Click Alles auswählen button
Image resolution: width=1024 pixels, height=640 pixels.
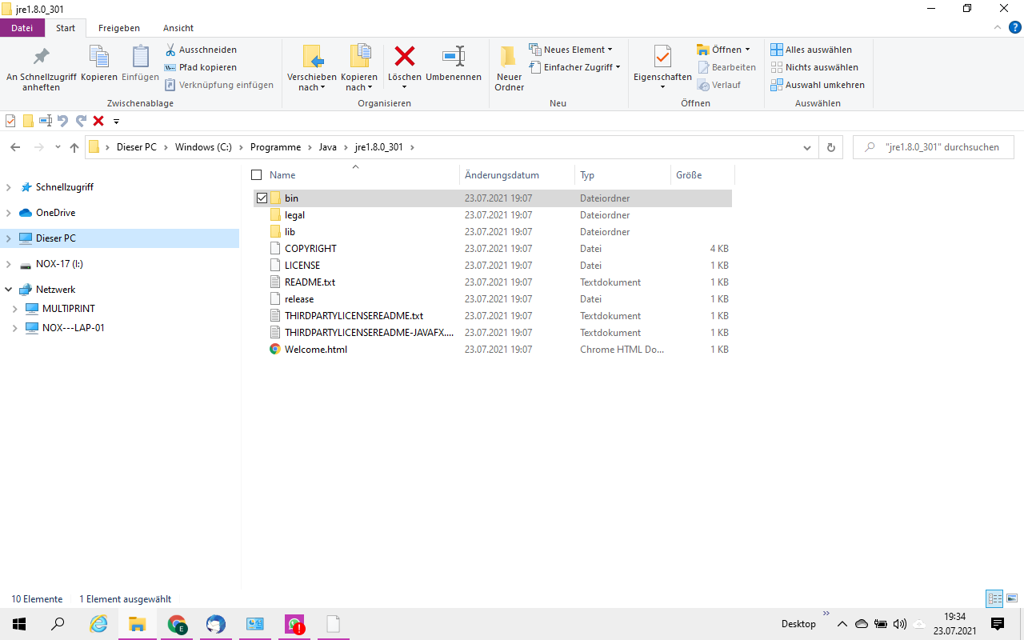[x=811, y=50]
